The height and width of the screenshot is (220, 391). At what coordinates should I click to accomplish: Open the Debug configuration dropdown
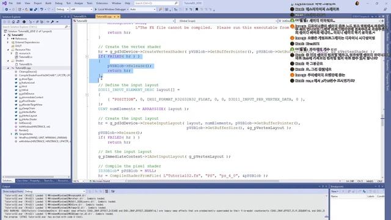pyautogui.click(x=62, y=9)
